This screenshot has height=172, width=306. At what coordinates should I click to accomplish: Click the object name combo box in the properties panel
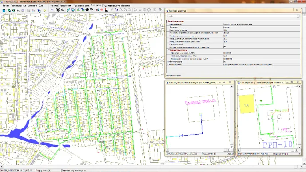(x=233, y=16)
